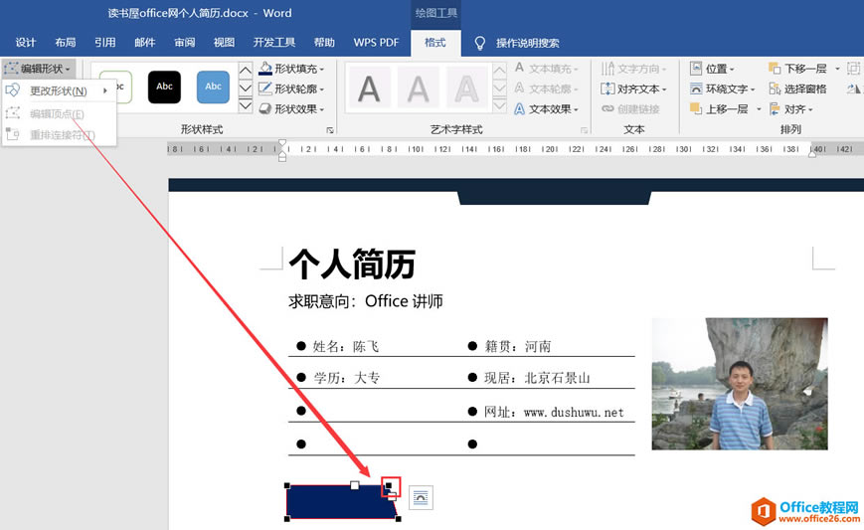Open 文本填充 text fill dropdown
The height and width of the screenshot is (530, 864).
coord(547,69)
